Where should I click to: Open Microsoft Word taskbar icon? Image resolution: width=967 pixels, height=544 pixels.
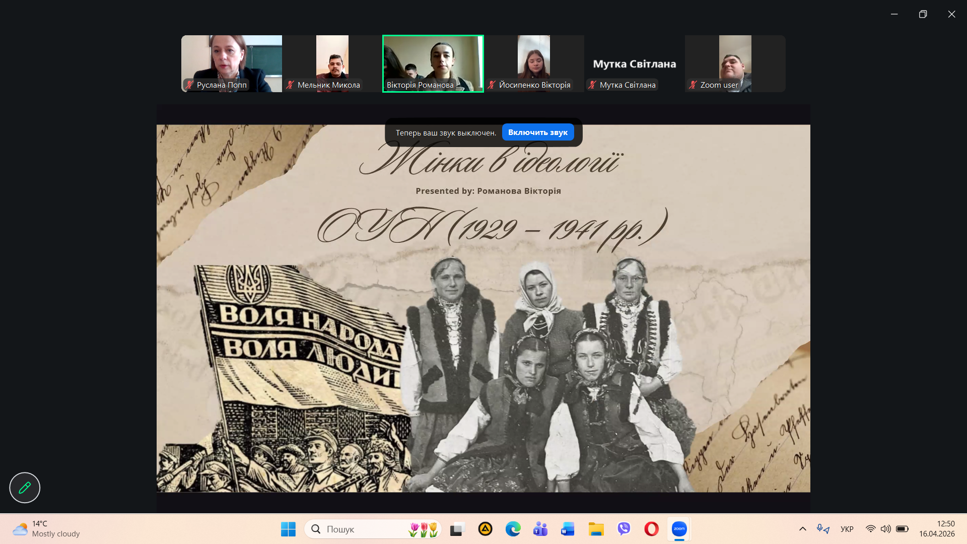(x=568, y=529)
